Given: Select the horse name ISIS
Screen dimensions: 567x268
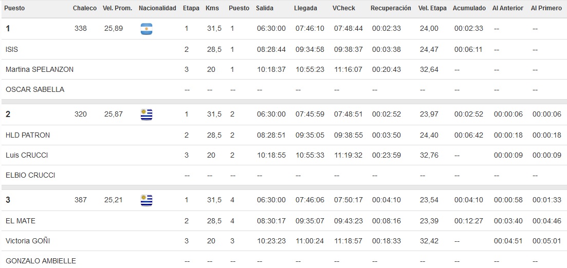Looking at the screenshot, I should [12, 49].
